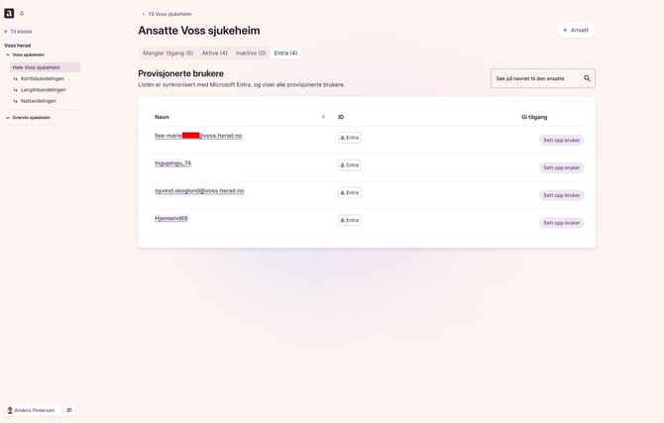The height and width of the screenshot is (423, 664).
Task: Click Sett opp bruker for Hjemland68
Action: click(561, 223)
